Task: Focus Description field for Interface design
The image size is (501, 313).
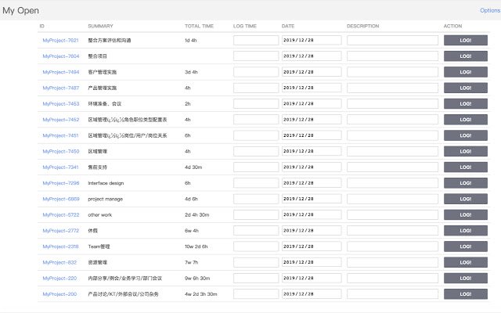Action: (392, 183)
